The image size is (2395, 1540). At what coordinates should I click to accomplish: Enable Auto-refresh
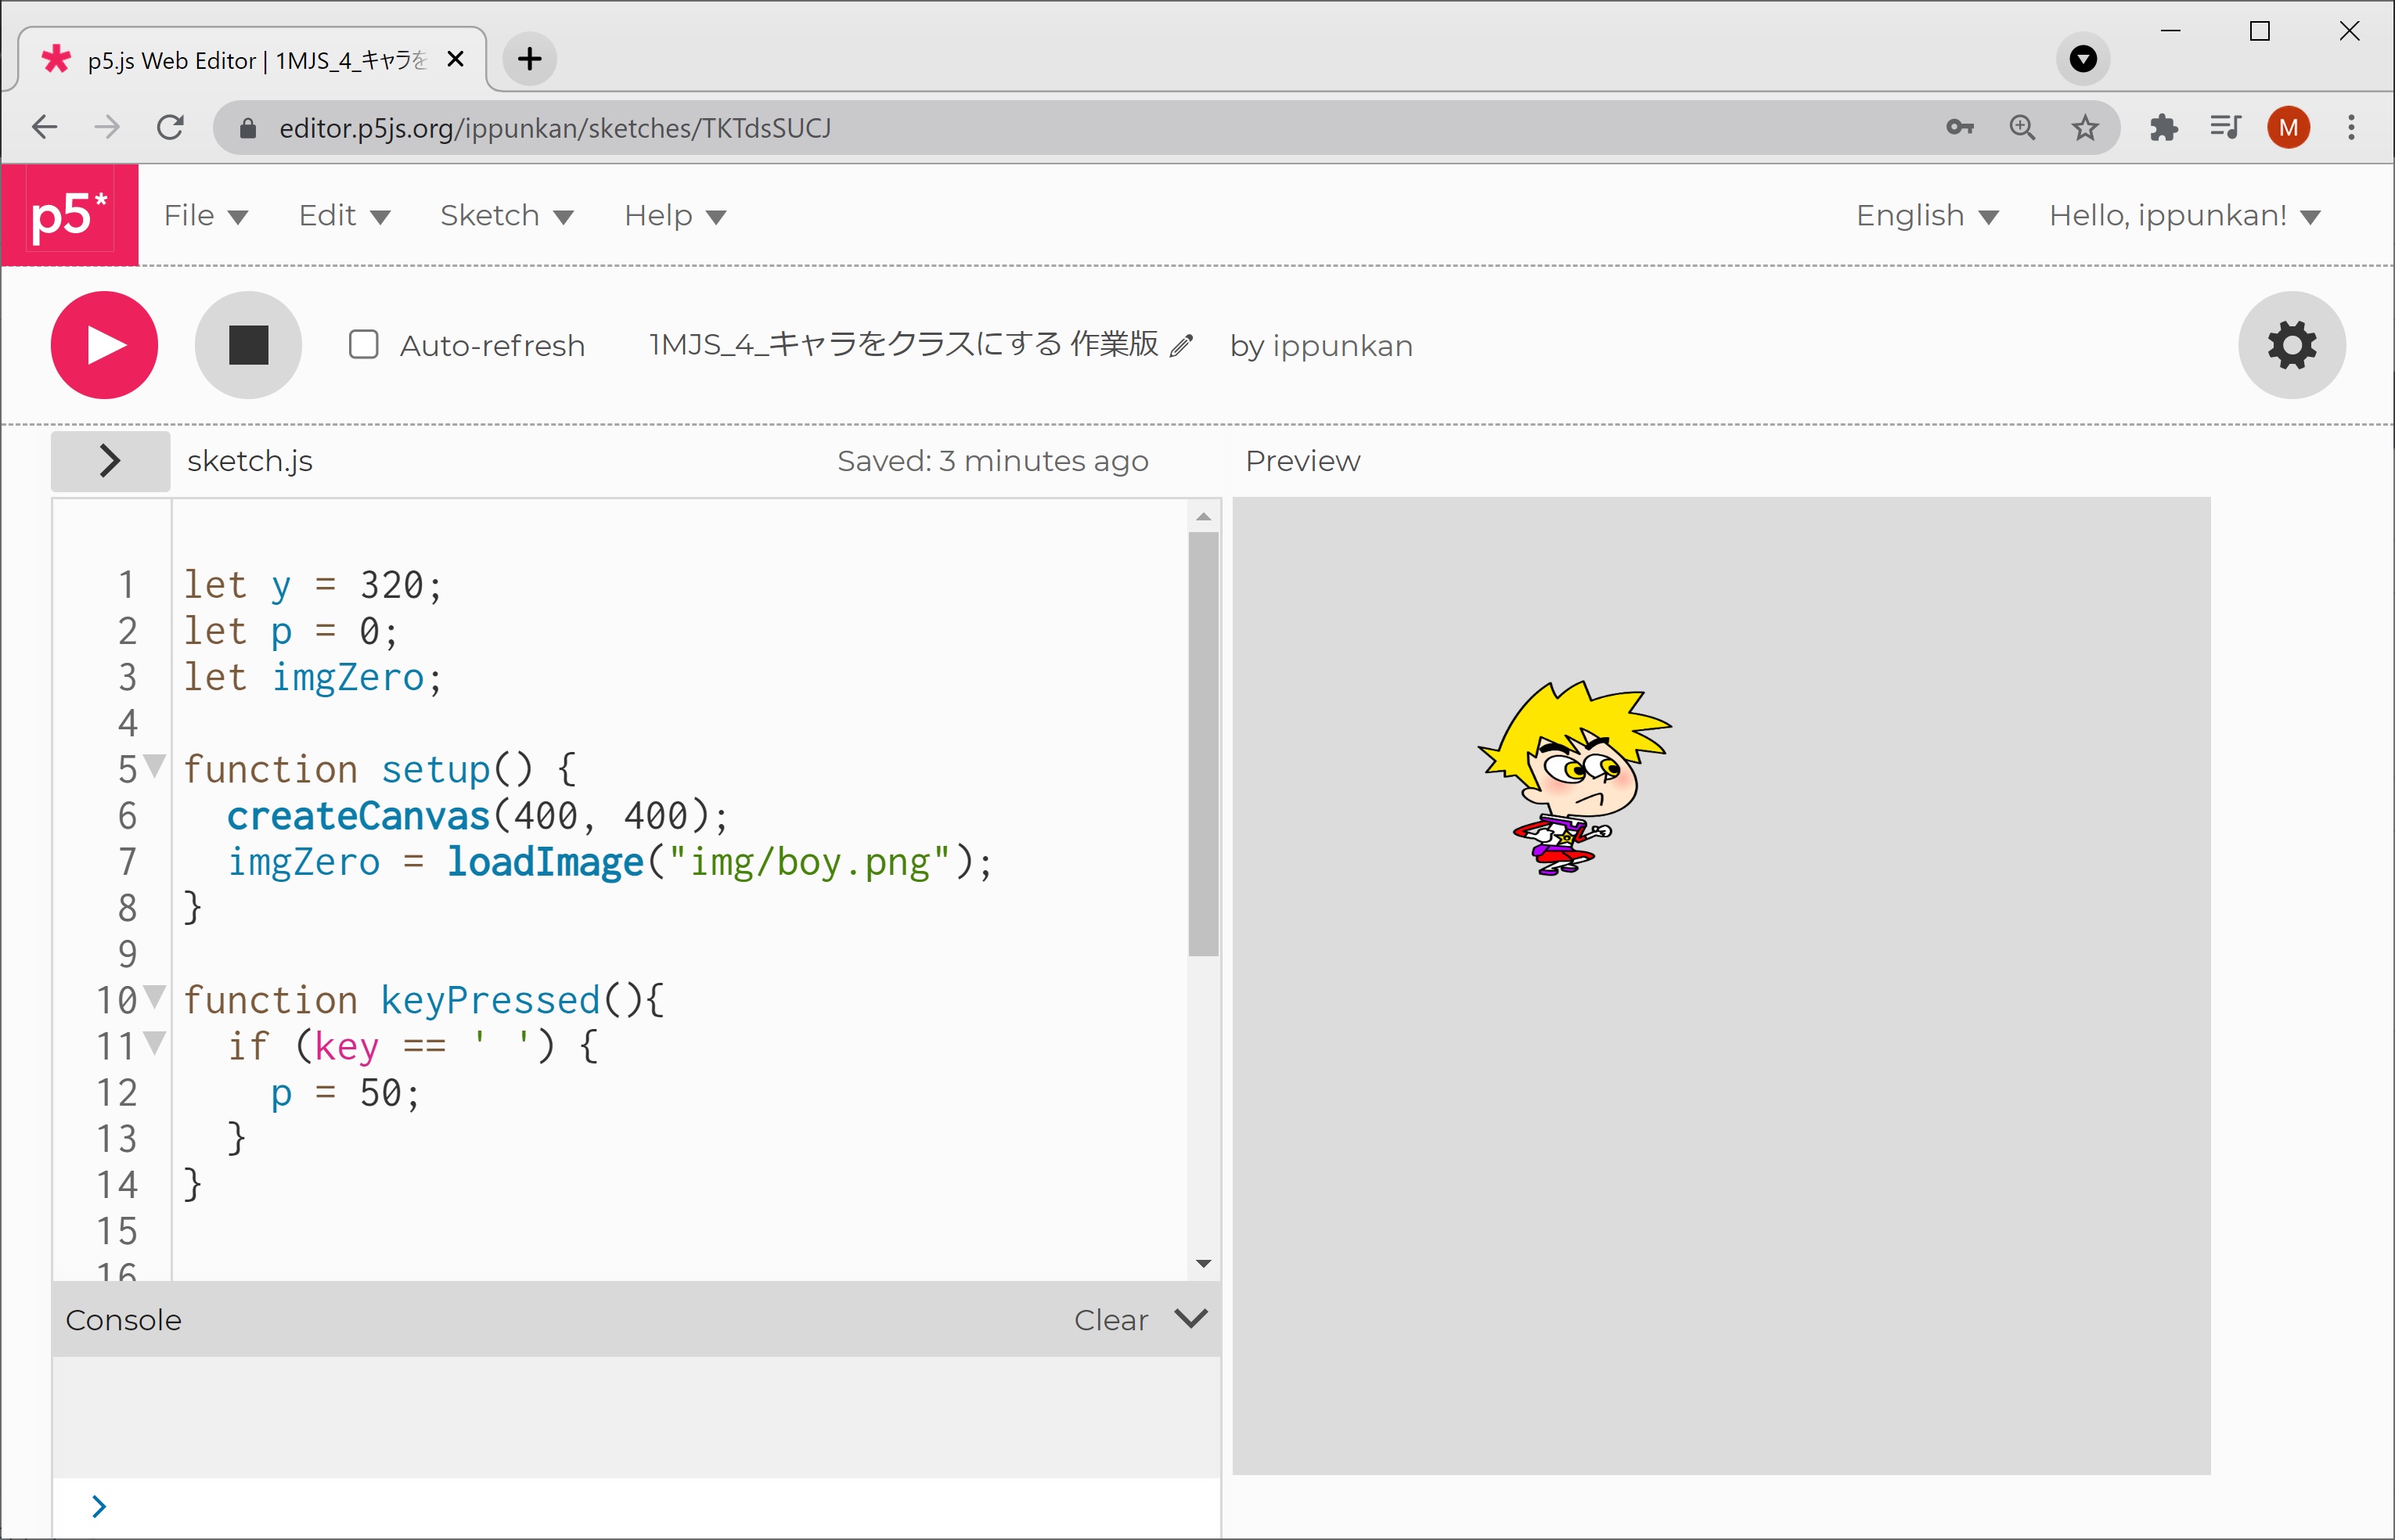(x=364, y=344)
